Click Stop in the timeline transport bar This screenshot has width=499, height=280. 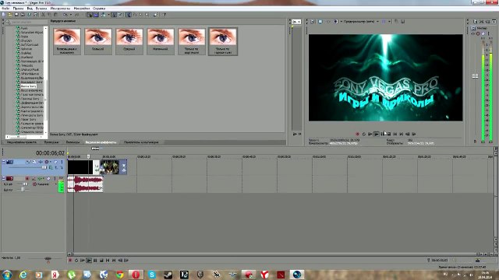tap(101, 261)
